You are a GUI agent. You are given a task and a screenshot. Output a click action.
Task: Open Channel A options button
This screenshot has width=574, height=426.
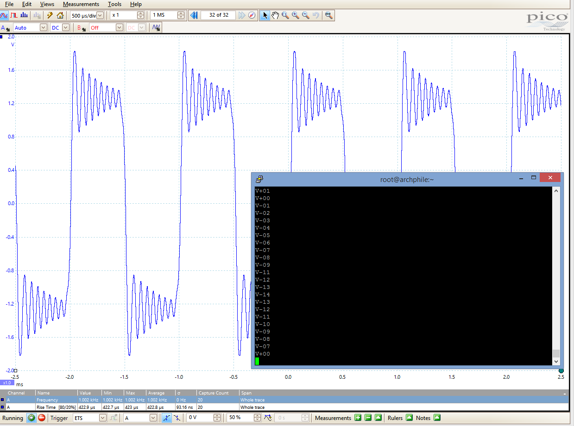[x=6, y=28]
